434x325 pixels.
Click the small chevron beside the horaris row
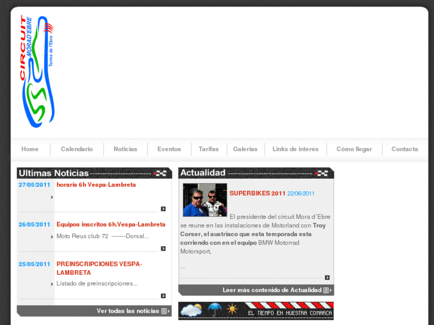pyautogui.click(x=52, y=197)
